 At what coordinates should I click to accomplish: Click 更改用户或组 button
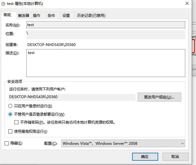(159, 97)
